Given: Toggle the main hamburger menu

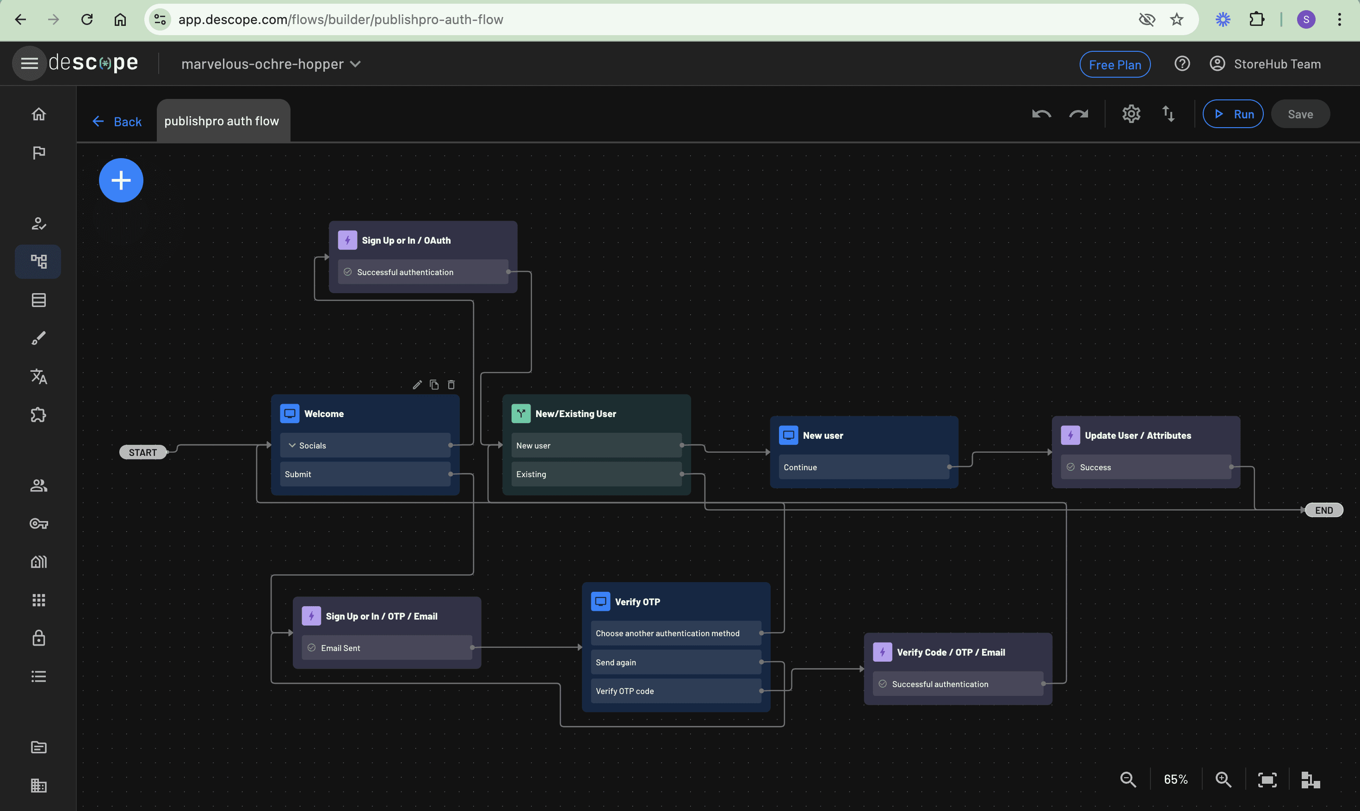Looking at the screenshot, I should point(29,64).
